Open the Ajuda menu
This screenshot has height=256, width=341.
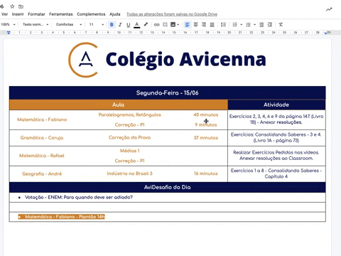pos(115,14)
